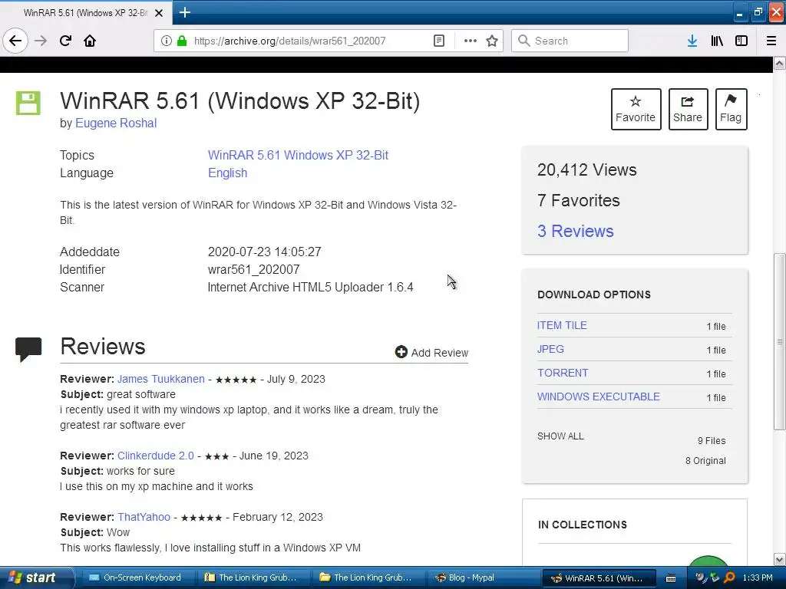The height and width of the screenshot is (589, 786).
Task: Click the archive.org URL address field
Action: pyautogui.click(x=289, y=41)
